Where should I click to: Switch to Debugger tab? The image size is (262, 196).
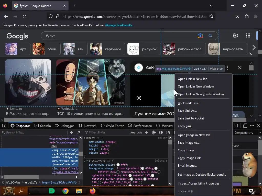(x=64, y=126)
